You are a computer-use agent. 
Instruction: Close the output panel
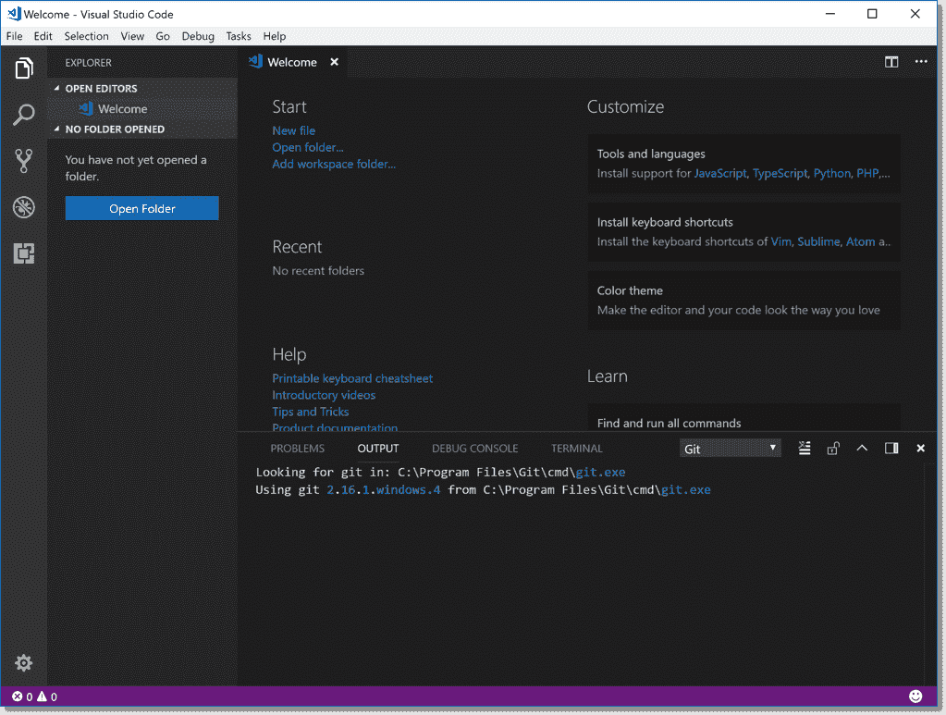point(921,448)
